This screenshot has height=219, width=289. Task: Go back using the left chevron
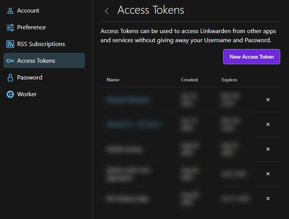tap(107, 11)
